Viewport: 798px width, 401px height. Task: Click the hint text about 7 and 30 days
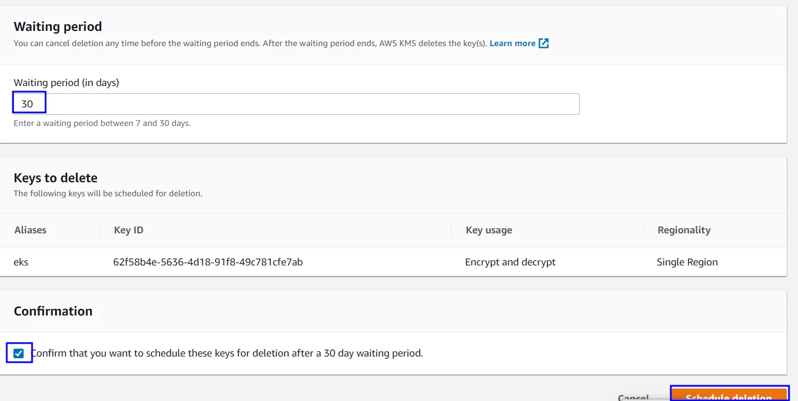tap(102, 123)
